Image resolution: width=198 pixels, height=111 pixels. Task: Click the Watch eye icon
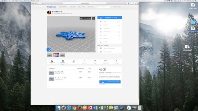(101, 35)
